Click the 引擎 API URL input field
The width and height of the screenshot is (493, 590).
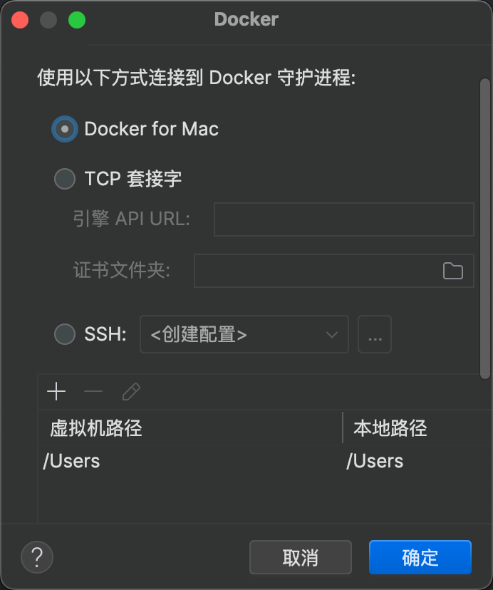coord(343,219)
